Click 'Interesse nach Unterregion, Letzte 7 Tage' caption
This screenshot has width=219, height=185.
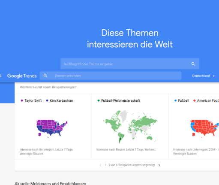tap(46, 152)
